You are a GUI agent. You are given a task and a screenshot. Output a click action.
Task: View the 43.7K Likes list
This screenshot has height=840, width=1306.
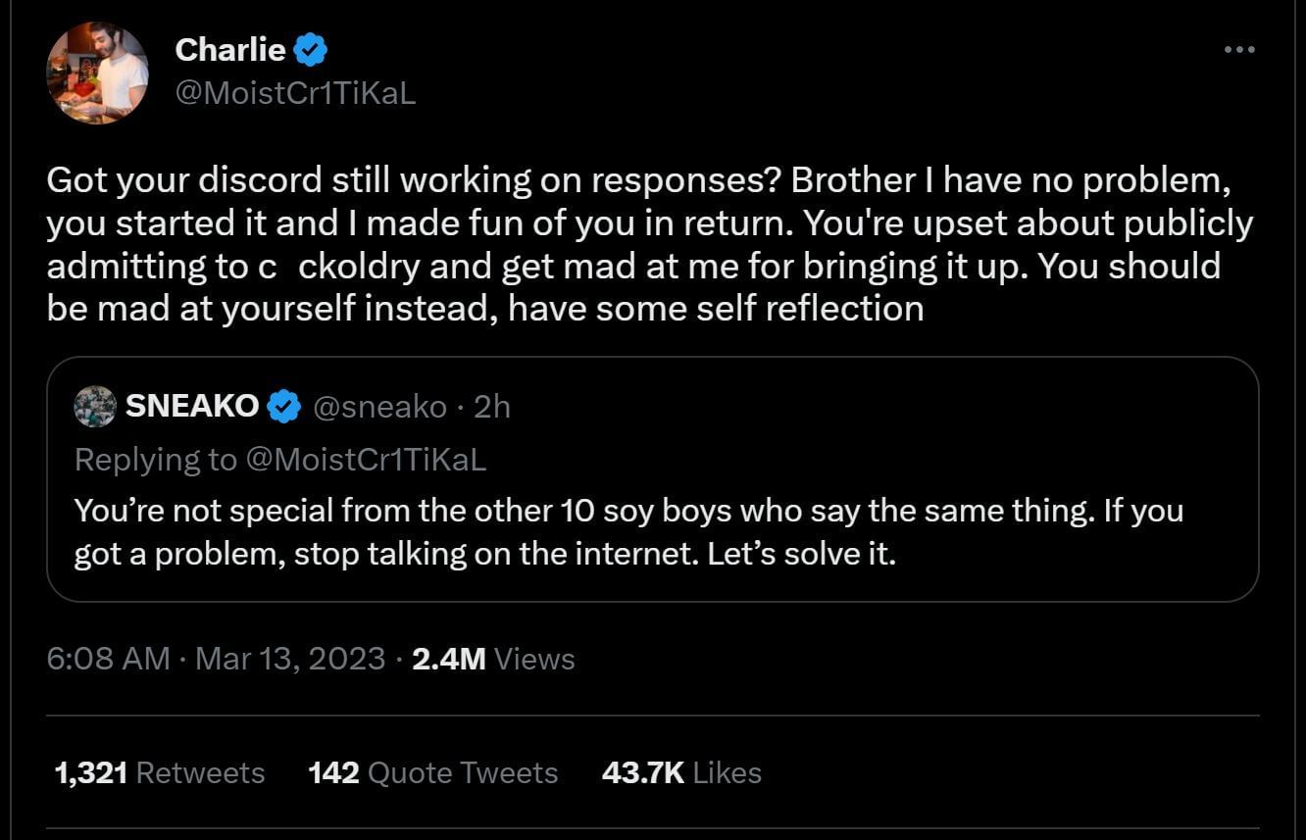[680, 772]
